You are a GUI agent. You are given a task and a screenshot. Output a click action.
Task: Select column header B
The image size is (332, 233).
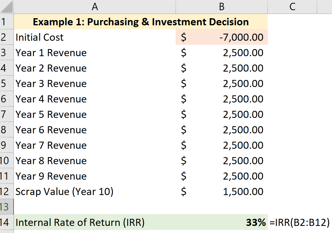[x=221, y=6]
